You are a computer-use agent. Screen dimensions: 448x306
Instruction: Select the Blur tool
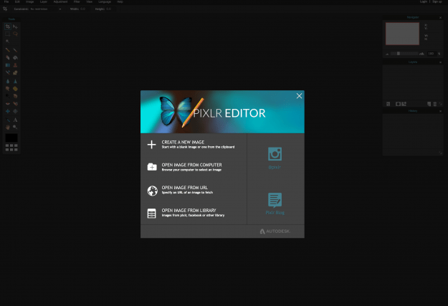pos(8,82)
